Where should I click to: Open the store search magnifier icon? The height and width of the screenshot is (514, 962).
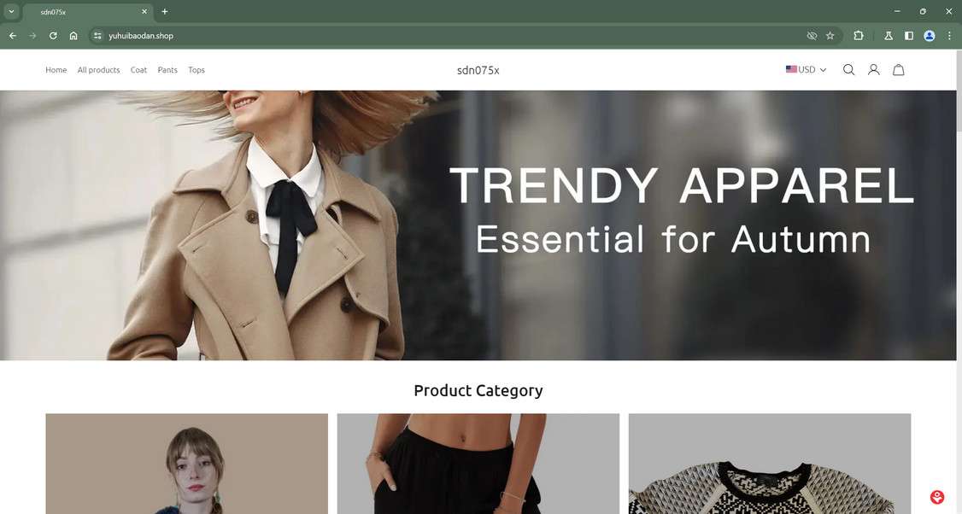848,70
